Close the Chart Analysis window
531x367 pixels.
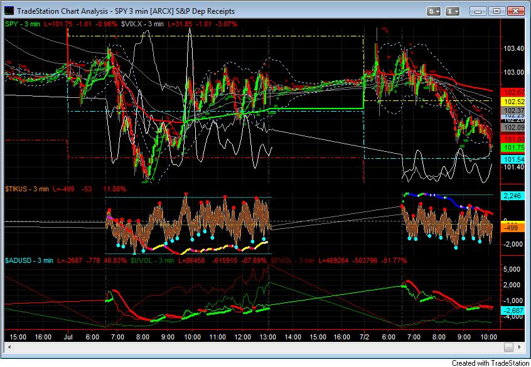pyautogui.click(x=515, y=11)
